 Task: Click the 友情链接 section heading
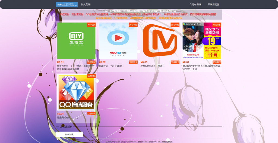(66, 127)
